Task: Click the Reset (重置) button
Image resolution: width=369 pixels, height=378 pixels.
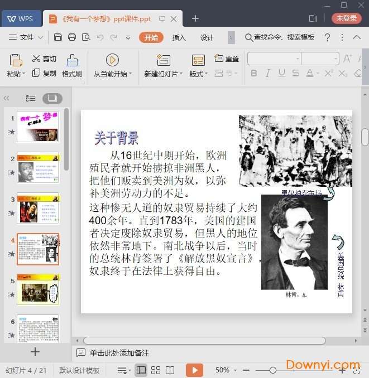Action: [227, 59]
